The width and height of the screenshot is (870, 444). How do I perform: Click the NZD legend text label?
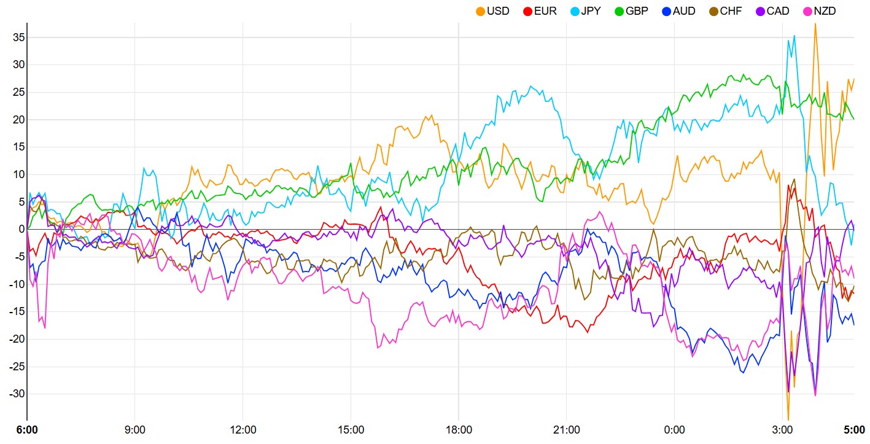coord(825,11)
